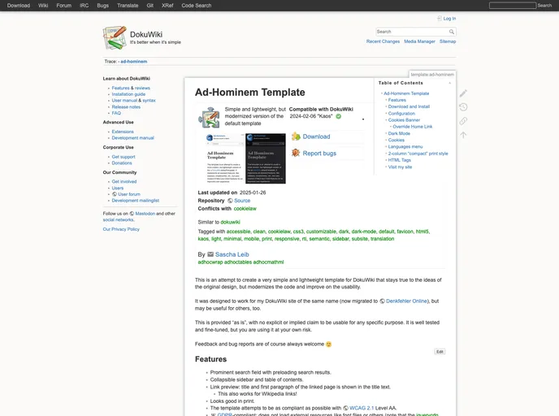Click the green compatibility checkmark icon
559x416 pixels.
(338, 116)
